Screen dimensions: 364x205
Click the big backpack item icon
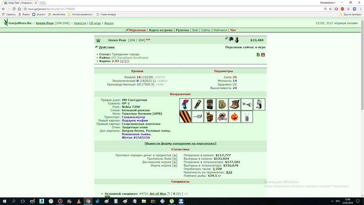pos(222,104)
